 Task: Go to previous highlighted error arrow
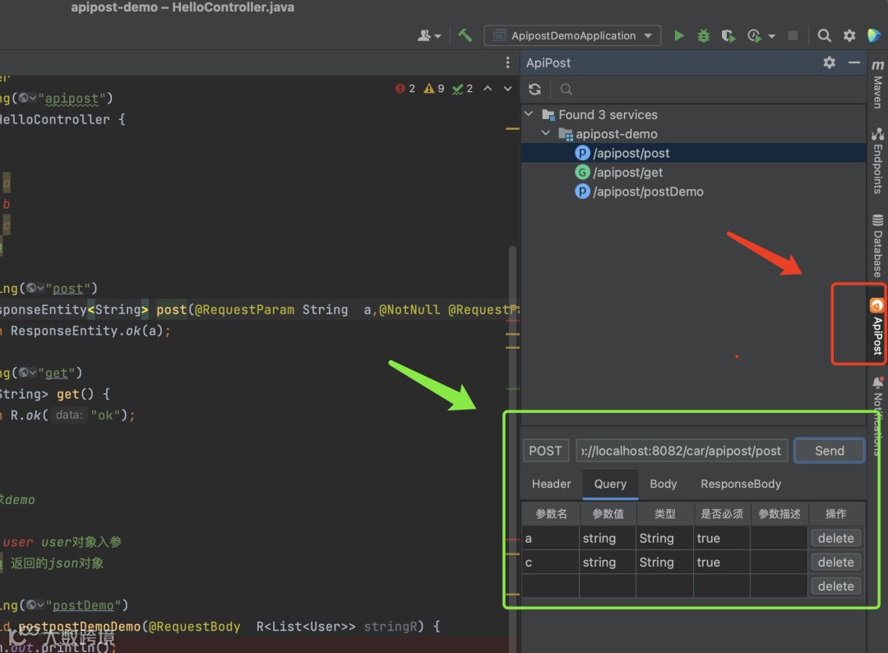pyautogui.click(x=488, y=88)
